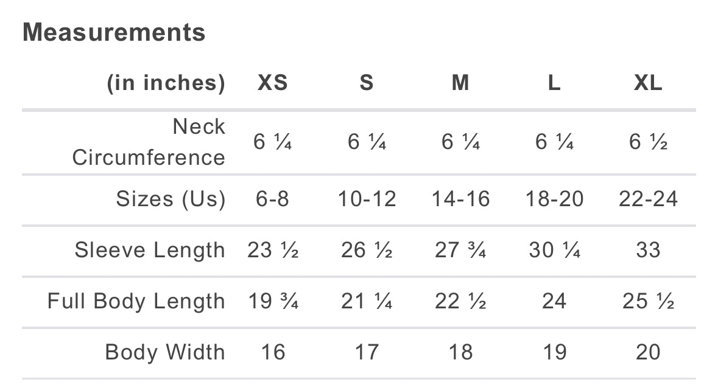Click the Full Body Length row label

(x=136, y=301)
